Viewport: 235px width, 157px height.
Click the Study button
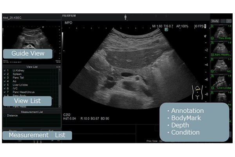215,21
